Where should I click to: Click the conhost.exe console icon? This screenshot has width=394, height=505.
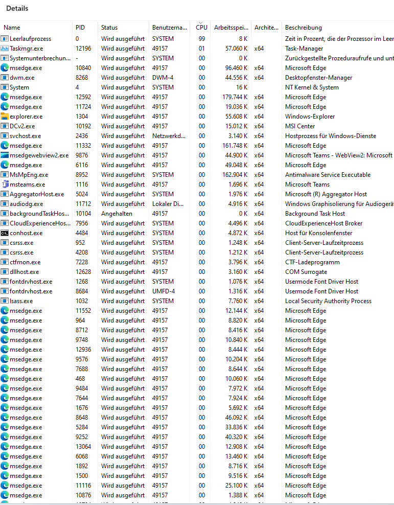point(5,233)
